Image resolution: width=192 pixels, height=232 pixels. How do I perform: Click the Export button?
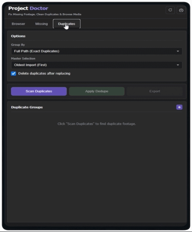[155, 91]
